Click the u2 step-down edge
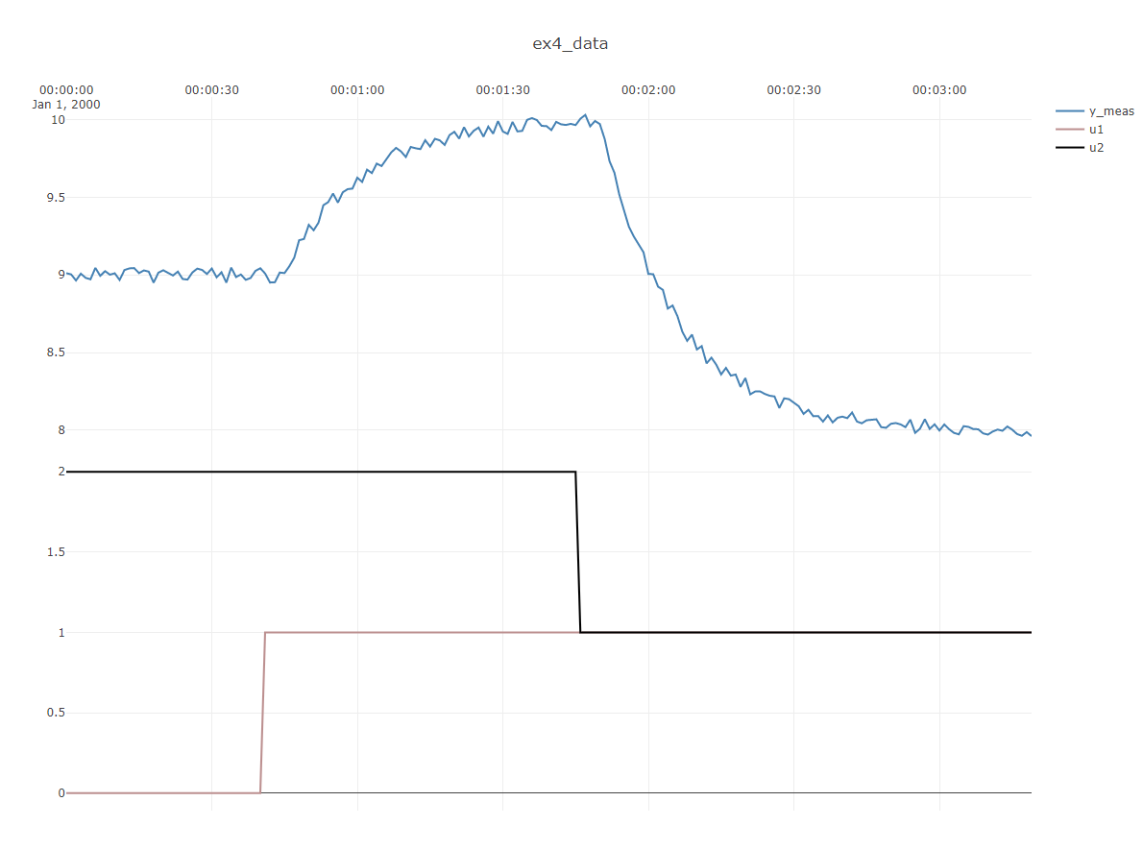 (x=576, y=552)
